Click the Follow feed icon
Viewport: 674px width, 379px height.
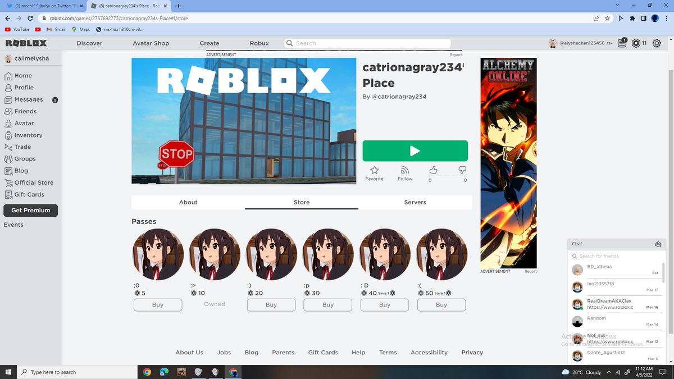405,170
